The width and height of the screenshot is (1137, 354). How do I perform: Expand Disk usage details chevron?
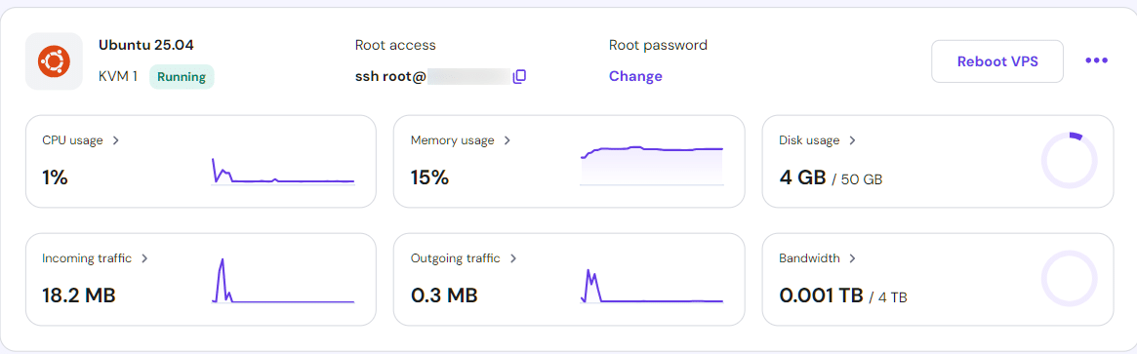(x=852, y=140)
